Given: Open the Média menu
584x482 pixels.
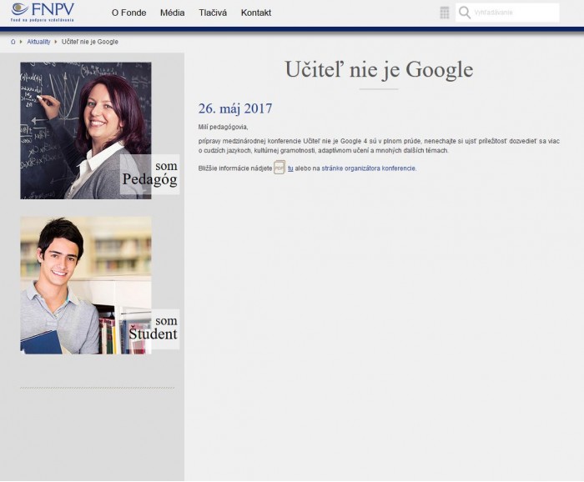Looking at the screenshot, I should [172, 13].
